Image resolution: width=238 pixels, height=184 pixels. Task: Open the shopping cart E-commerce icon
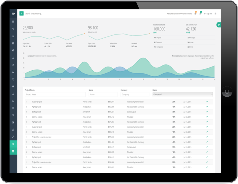tap(13, 115)
